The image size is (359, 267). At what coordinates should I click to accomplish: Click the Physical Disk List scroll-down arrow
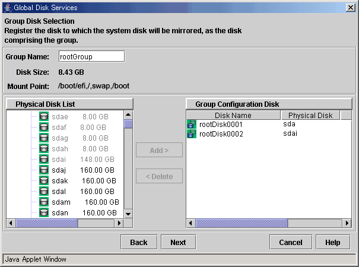128,214
